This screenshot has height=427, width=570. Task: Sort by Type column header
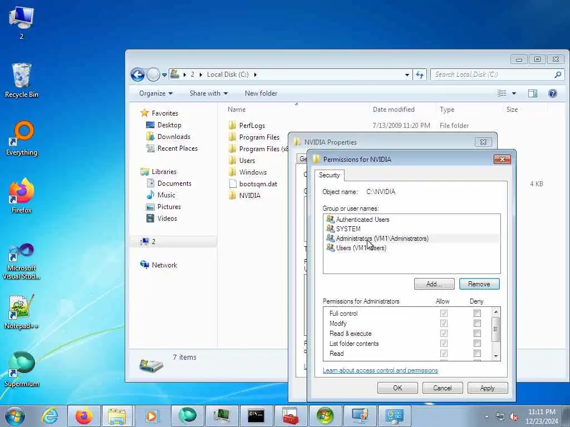447,110
